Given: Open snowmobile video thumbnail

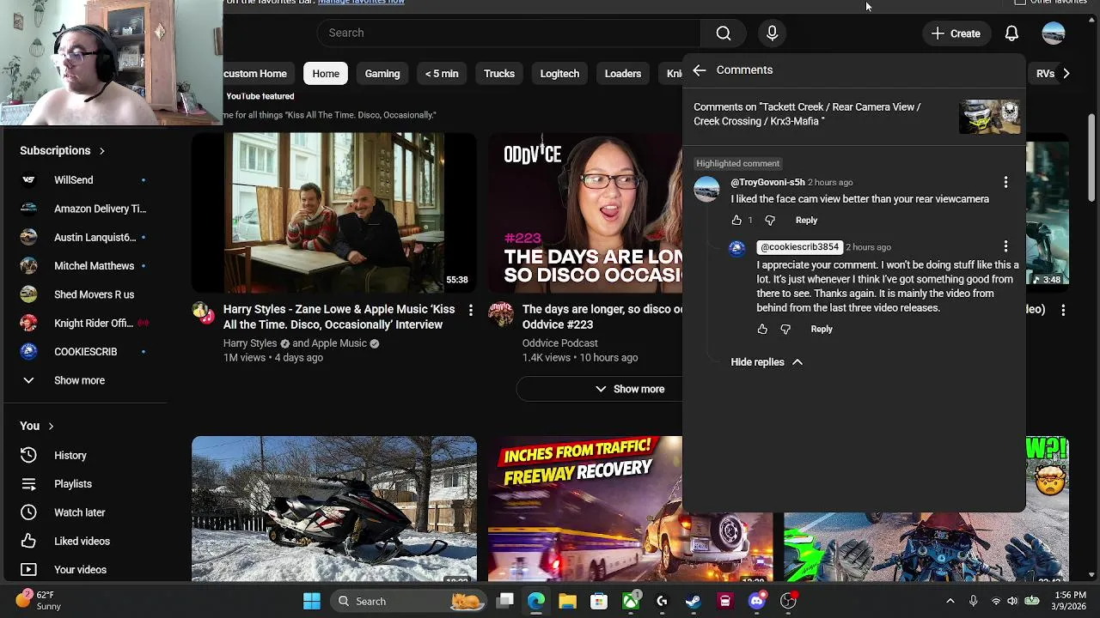Looking at the screenshot, I should click(x=334, y=509).
